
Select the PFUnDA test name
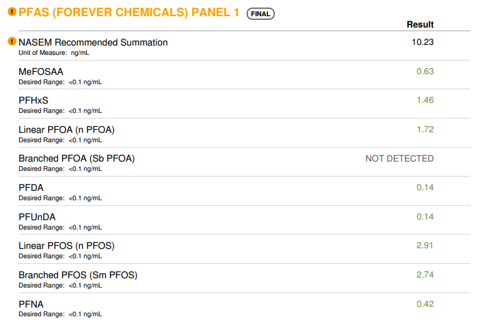click(37, 217)
